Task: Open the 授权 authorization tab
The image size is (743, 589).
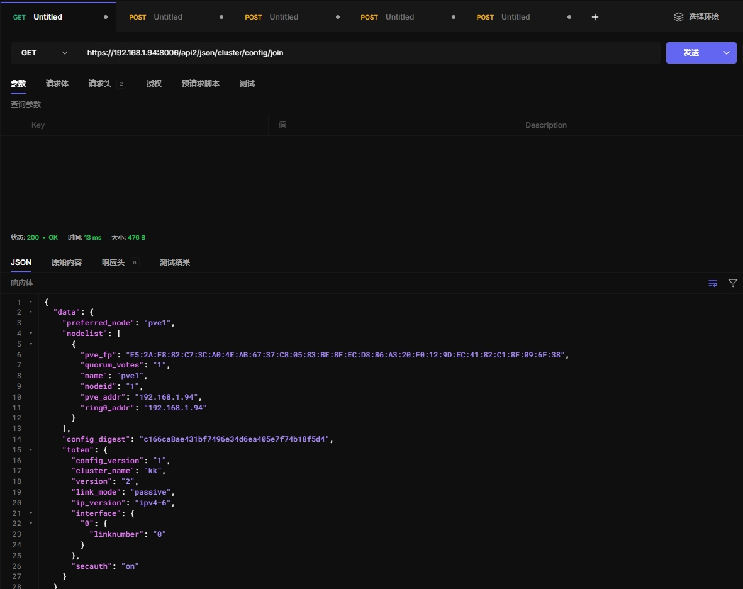Action: [x=154, y=84]
